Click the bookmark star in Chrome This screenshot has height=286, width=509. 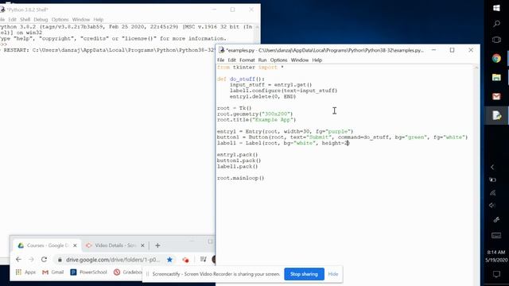click(169, 260)
